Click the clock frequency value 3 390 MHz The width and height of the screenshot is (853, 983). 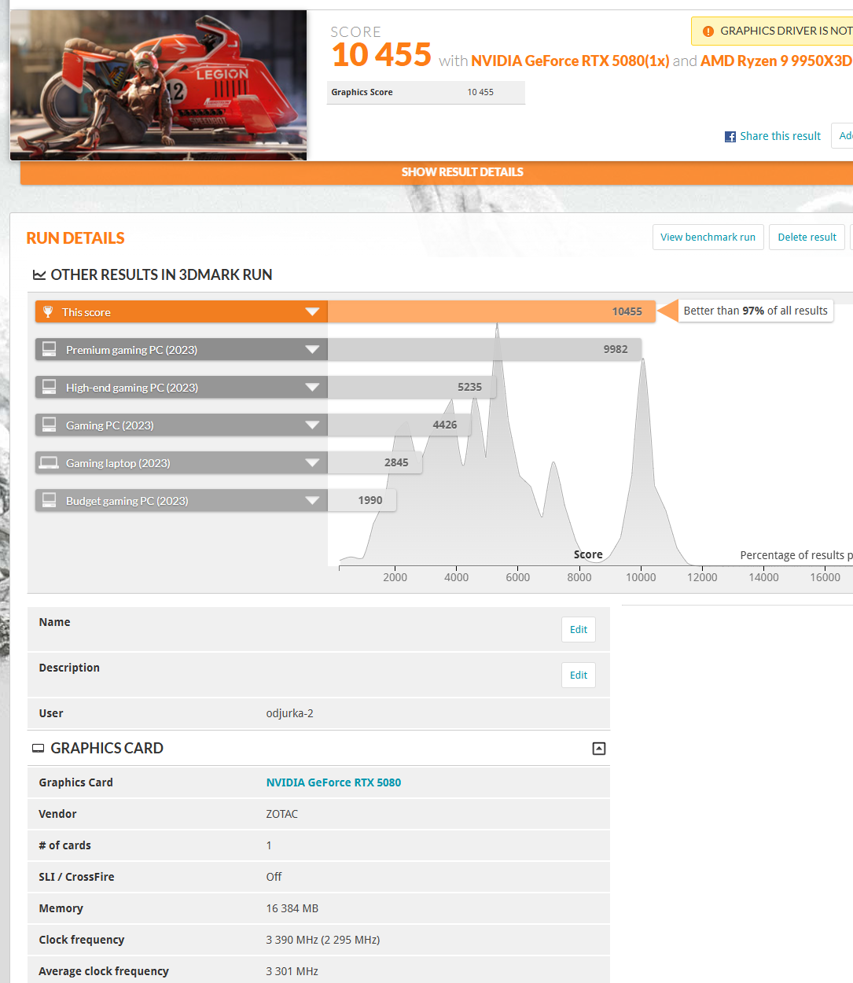click(x=322, y=940)
